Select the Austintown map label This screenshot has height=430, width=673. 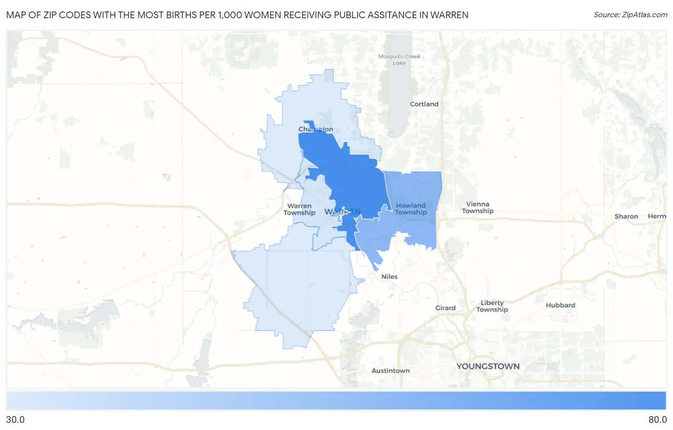point(391,371)
